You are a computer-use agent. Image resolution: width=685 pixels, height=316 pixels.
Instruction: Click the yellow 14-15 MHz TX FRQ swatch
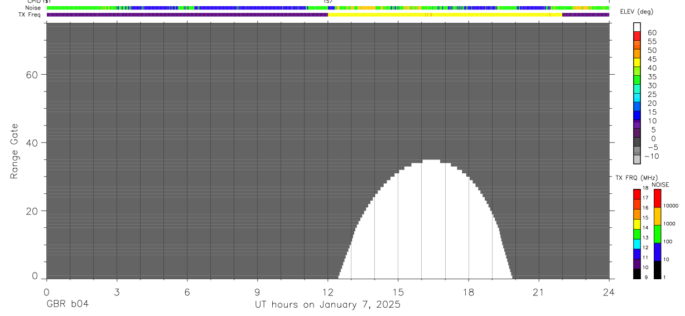click(637, 224)
